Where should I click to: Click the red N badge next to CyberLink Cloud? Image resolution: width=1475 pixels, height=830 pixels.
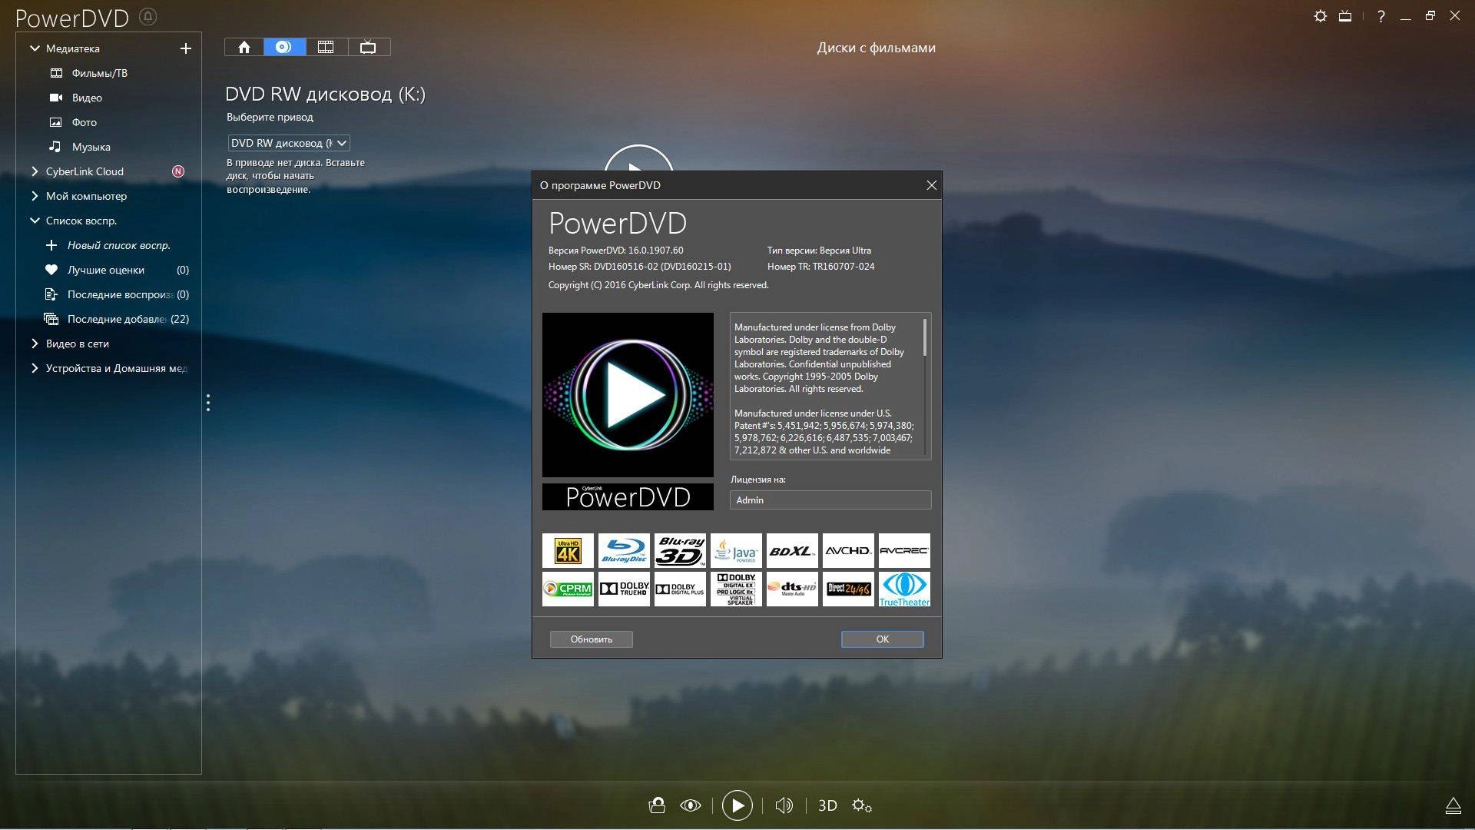click(178, 171)
